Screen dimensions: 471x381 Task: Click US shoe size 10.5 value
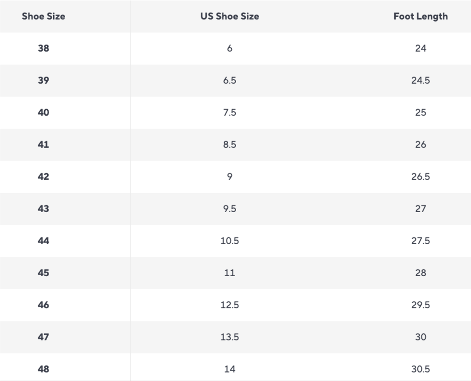pos(229,241)
